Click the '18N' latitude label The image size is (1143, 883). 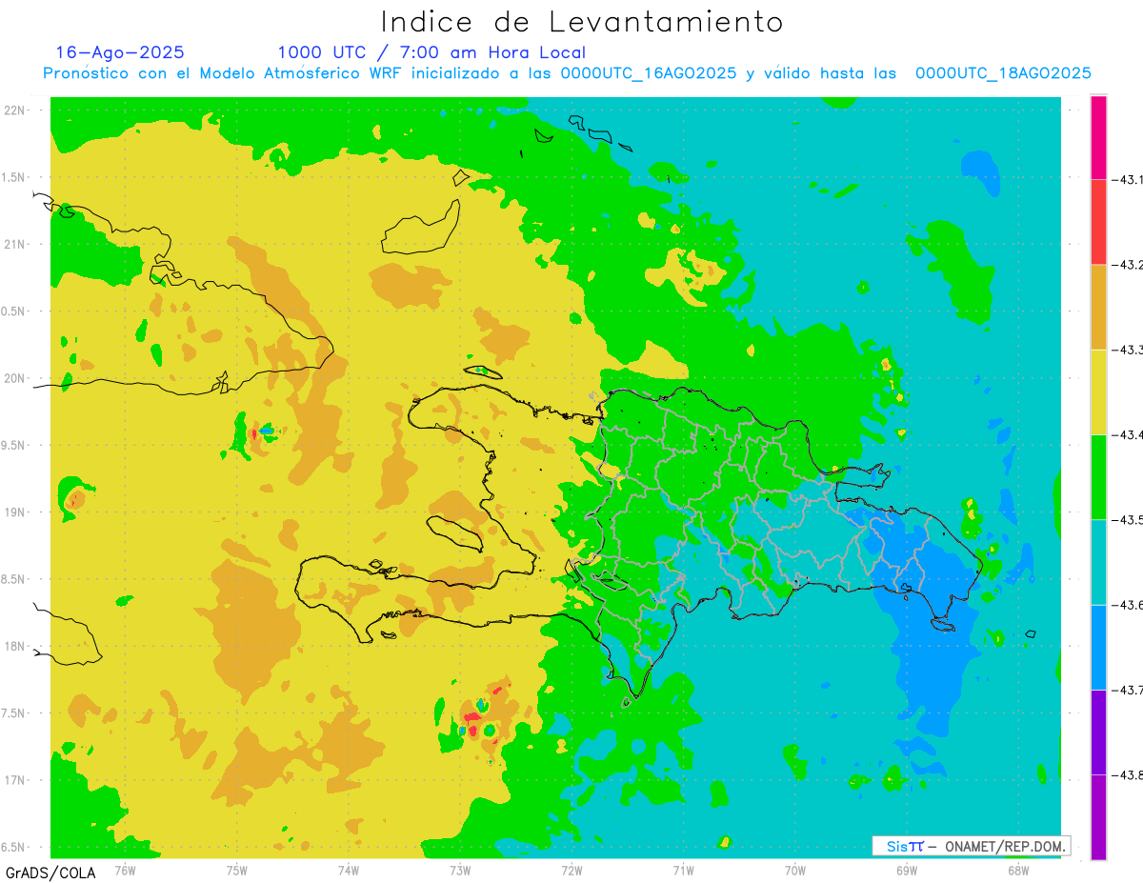click(14, 646)
